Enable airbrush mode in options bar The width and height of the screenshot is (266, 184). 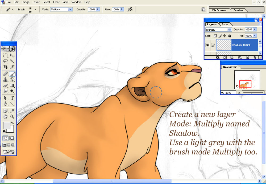130,10
